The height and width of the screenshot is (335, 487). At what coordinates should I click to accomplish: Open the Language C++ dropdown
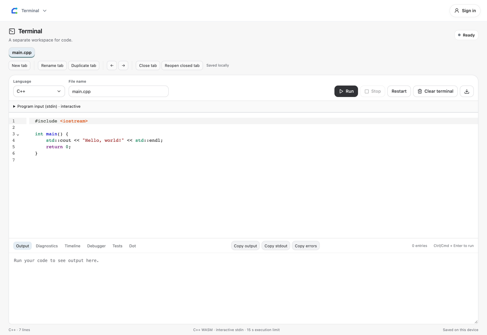tap(39, 91)
